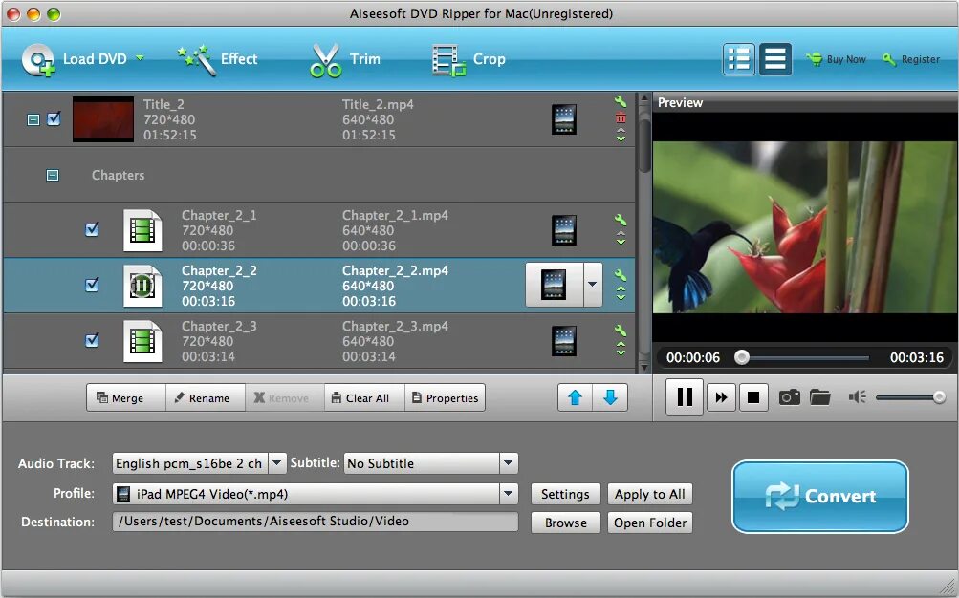Viewport: 959px width, 598px height.
Task: Select the Chapter_2_1.mp4 output name
Action: tap(395, 216)
